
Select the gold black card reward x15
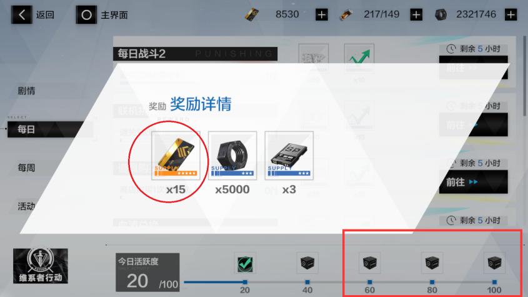[x=176, y=156]
